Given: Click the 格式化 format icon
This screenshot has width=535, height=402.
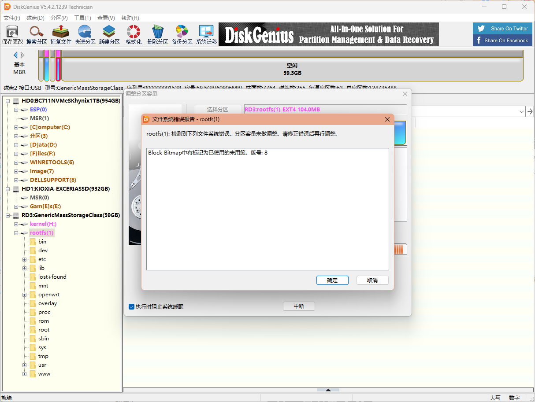Looking at the screenshot, I should [x=134, y=34].
